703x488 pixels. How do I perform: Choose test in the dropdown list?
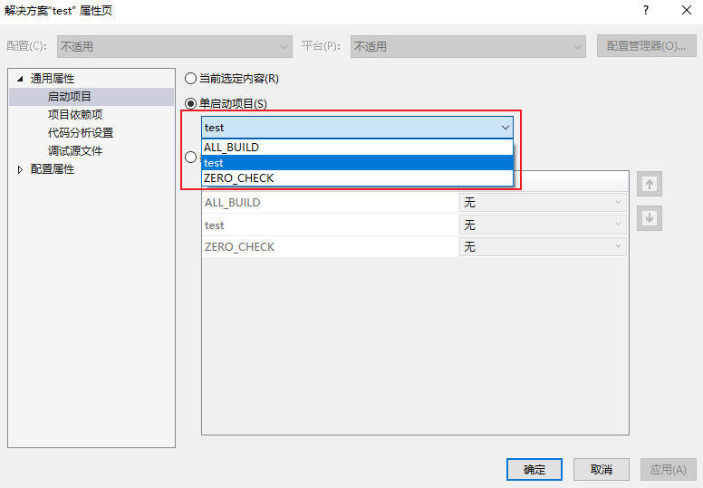pyautogui.click(x=357, y=163)
